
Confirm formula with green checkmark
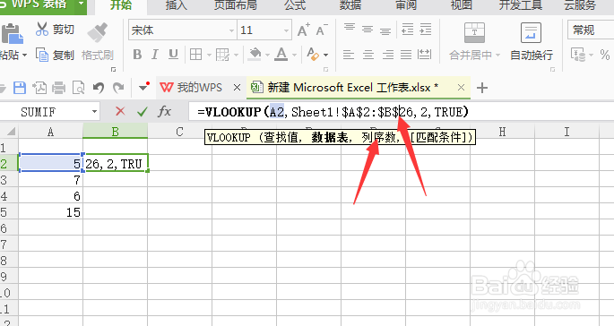pos(143,112)
